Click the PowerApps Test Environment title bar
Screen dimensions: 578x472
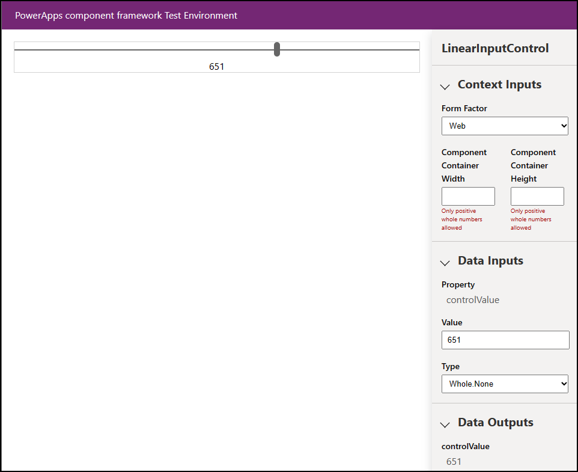click(x=127, y=15)
